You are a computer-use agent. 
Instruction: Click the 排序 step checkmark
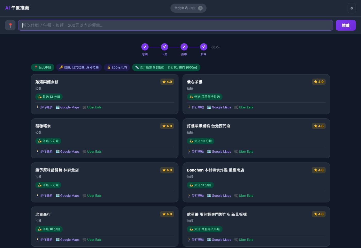click(204, 47)
